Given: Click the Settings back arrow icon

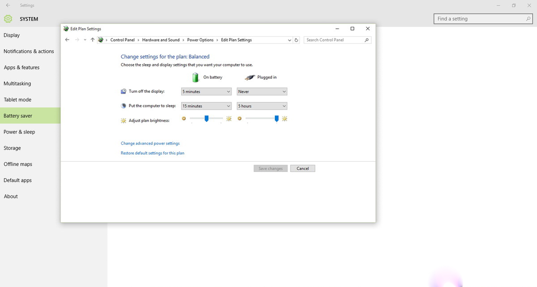Looking at the screenshot, I should pos(8,5).
